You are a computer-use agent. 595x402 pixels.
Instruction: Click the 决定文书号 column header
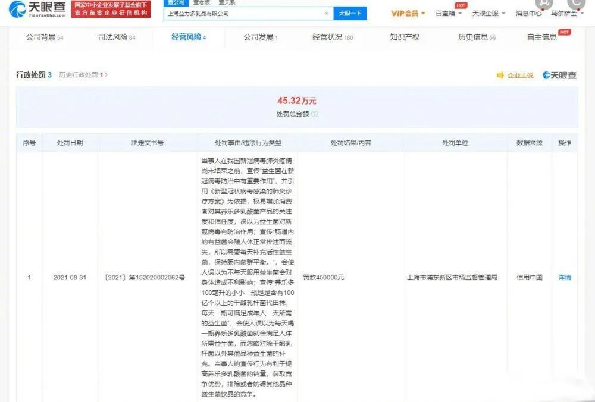coord(147,143)
